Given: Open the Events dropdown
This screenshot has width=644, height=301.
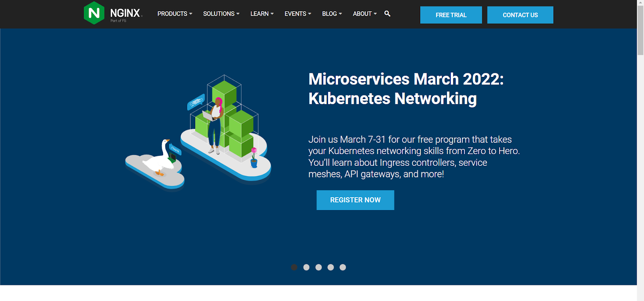Looking at the screenshot, I should (298, 14).
